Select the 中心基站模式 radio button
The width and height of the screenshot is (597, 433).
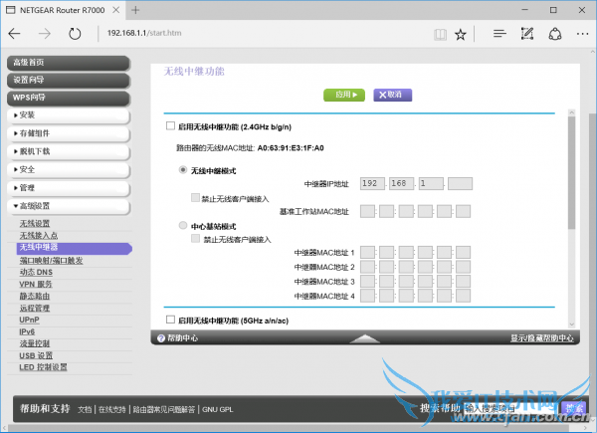(183, 225)
